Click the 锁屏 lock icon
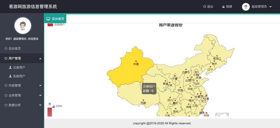280x128 pixels. [x=223, y=7]
